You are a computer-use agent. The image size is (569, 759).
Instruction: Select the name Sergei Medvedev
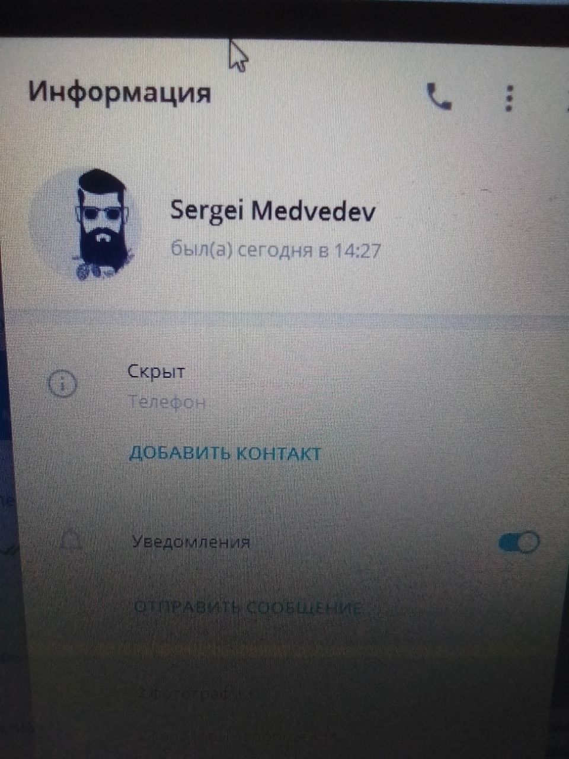click(273, 211)
